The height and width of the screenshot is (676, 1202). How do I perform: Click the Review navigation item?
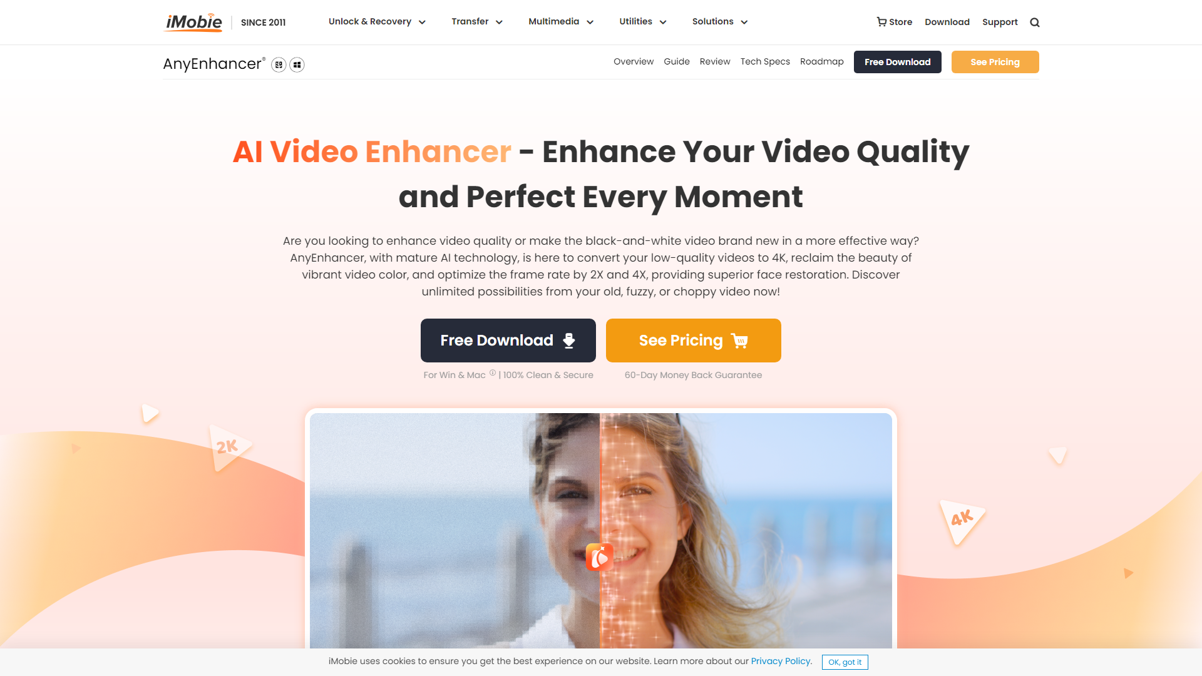tap(714, 61)
